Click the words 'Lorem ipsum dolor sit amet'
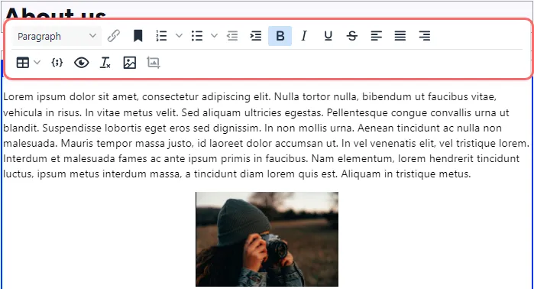 (71, 97)
